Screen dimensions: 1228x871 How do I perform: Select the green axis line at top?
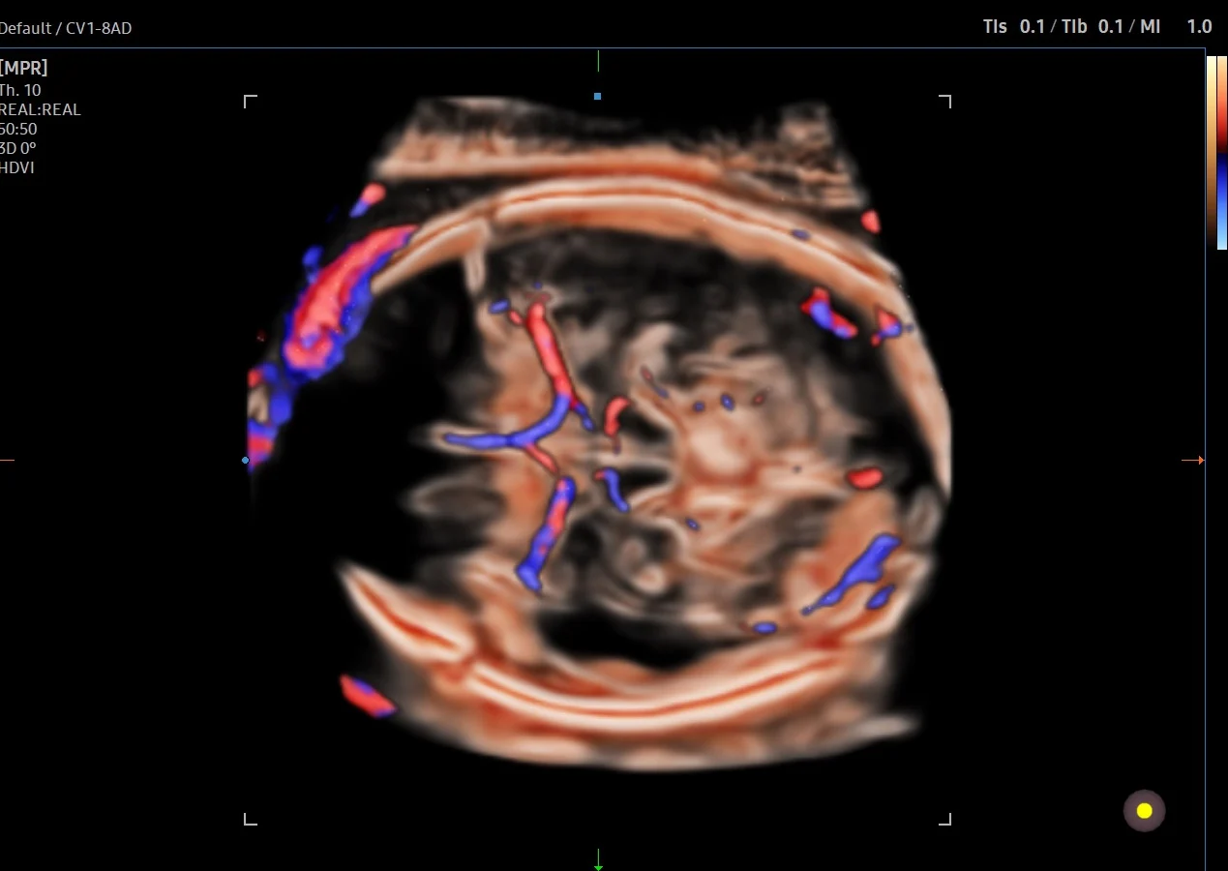coord(598,61)
